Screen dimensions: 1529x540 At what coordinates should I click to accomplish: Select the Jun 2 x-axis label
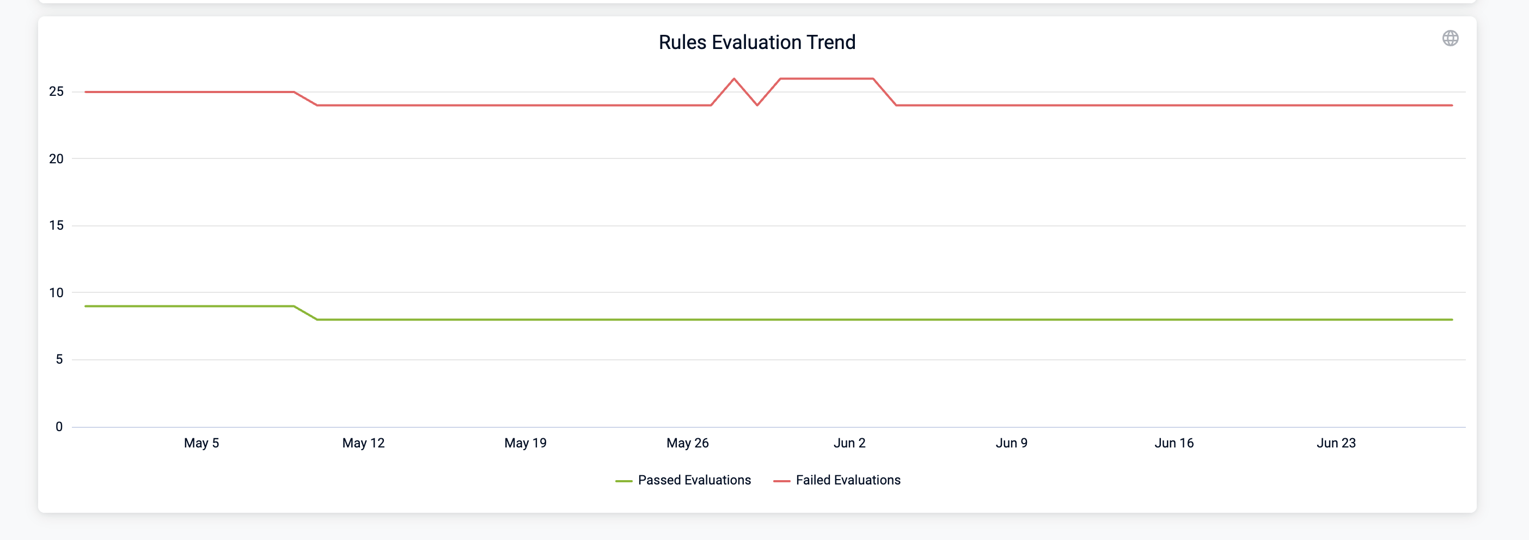849,443
